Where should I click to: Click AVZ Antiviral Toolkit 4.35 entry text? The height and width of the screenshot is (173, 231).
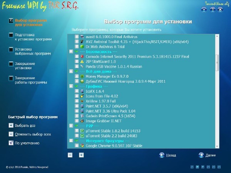[137, 42]
